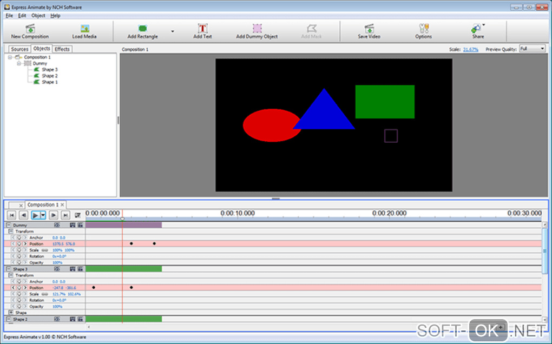Select the first keyframe on Shape 3 Position track
This screenshot has height=344, width=552.
pos(94,287)
